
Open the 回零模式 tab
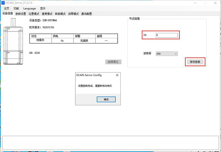[73, 14]
